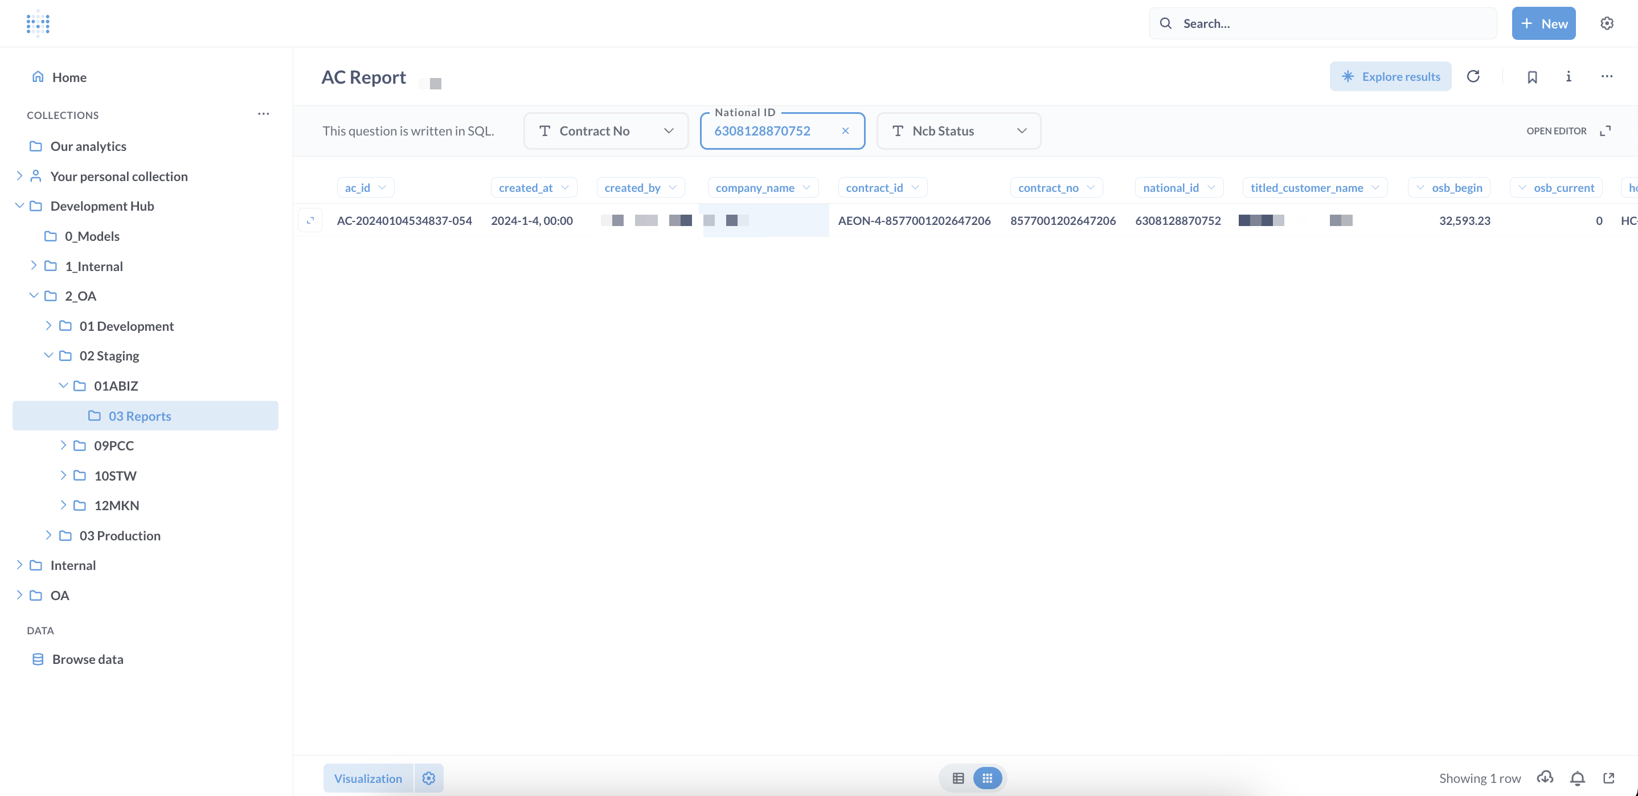Open the three-dot question actions menu

(x=1606, y=76)
